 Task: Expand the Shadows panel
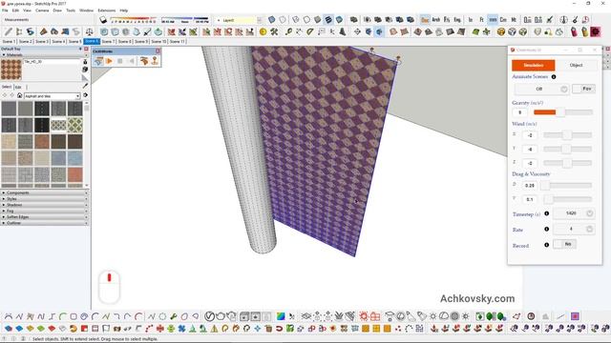tap(45, 205)
